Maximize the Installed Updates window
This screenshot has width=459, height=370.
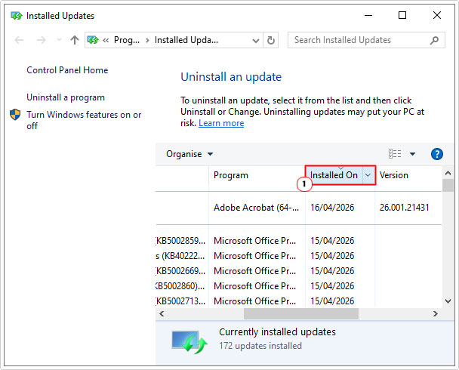click(x=402, y=15)
